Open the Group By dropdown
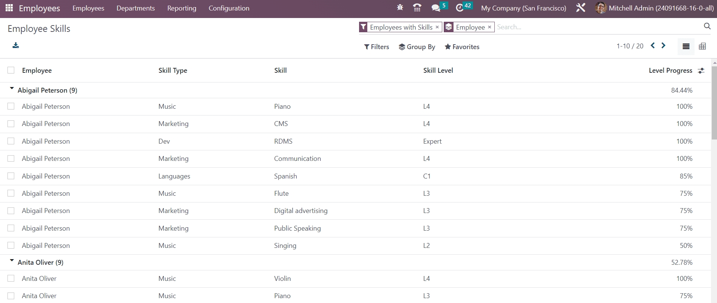717x303 pixels. [x=417, y=47]
